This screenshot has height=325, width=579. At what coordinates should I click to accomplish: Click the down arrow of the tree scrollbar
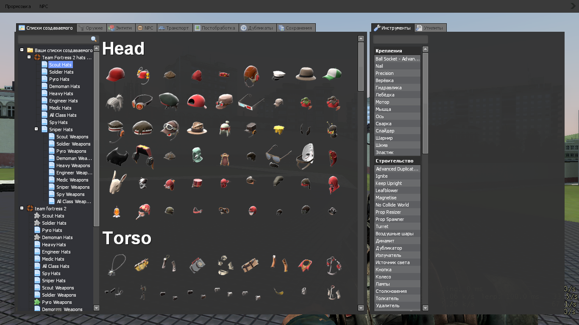coord(96,308)
